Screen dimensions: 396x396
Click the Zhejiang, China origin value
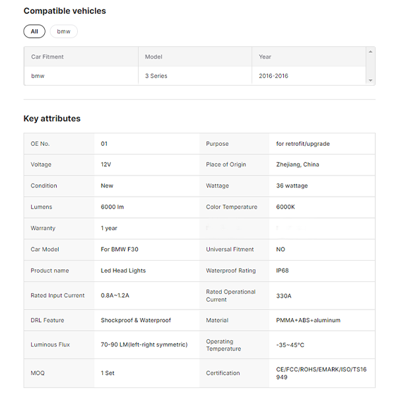tap(298, 165)
